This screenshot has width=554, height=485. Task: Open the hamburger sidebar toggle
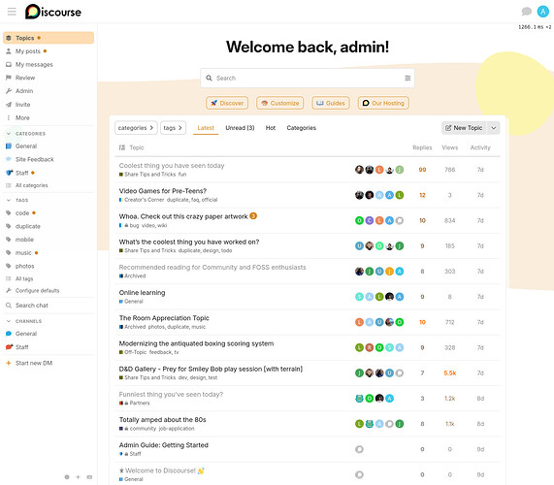pos(12,12)
